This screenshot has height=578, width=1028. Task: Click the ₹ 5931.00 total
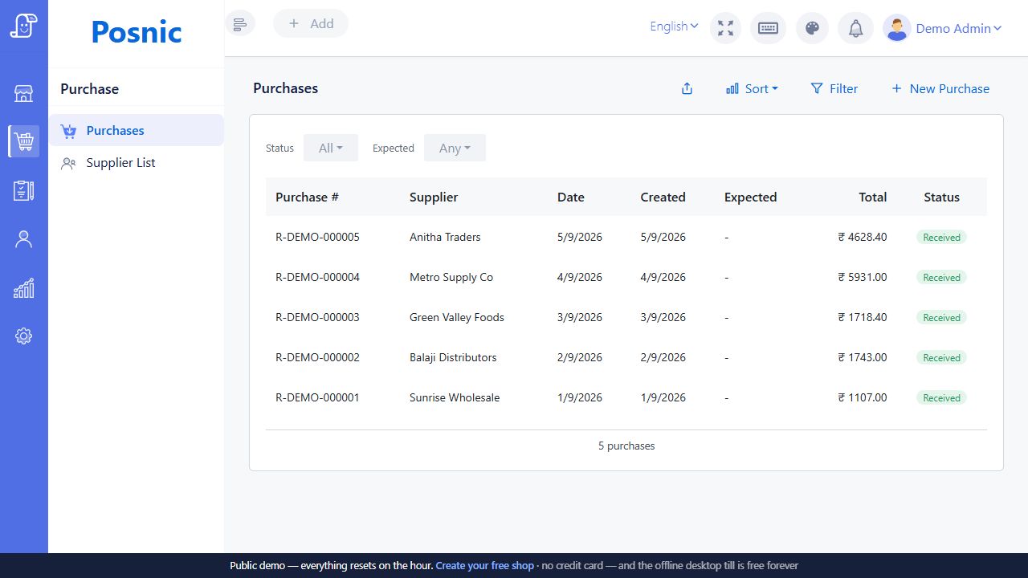tap(863, 277)
